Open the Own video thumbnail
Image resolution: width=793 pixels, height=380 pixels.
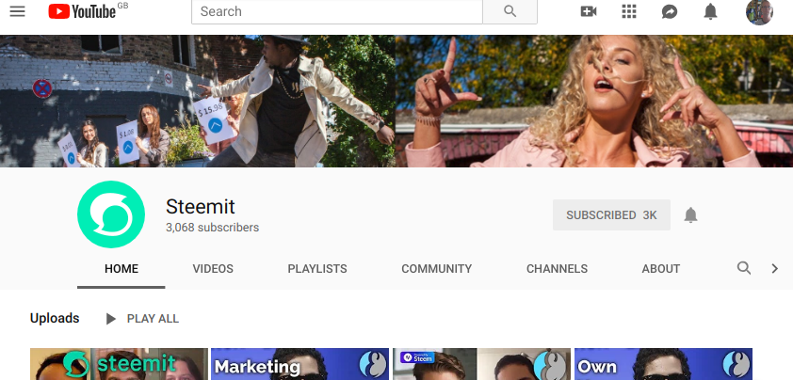(x=663, y=364)
